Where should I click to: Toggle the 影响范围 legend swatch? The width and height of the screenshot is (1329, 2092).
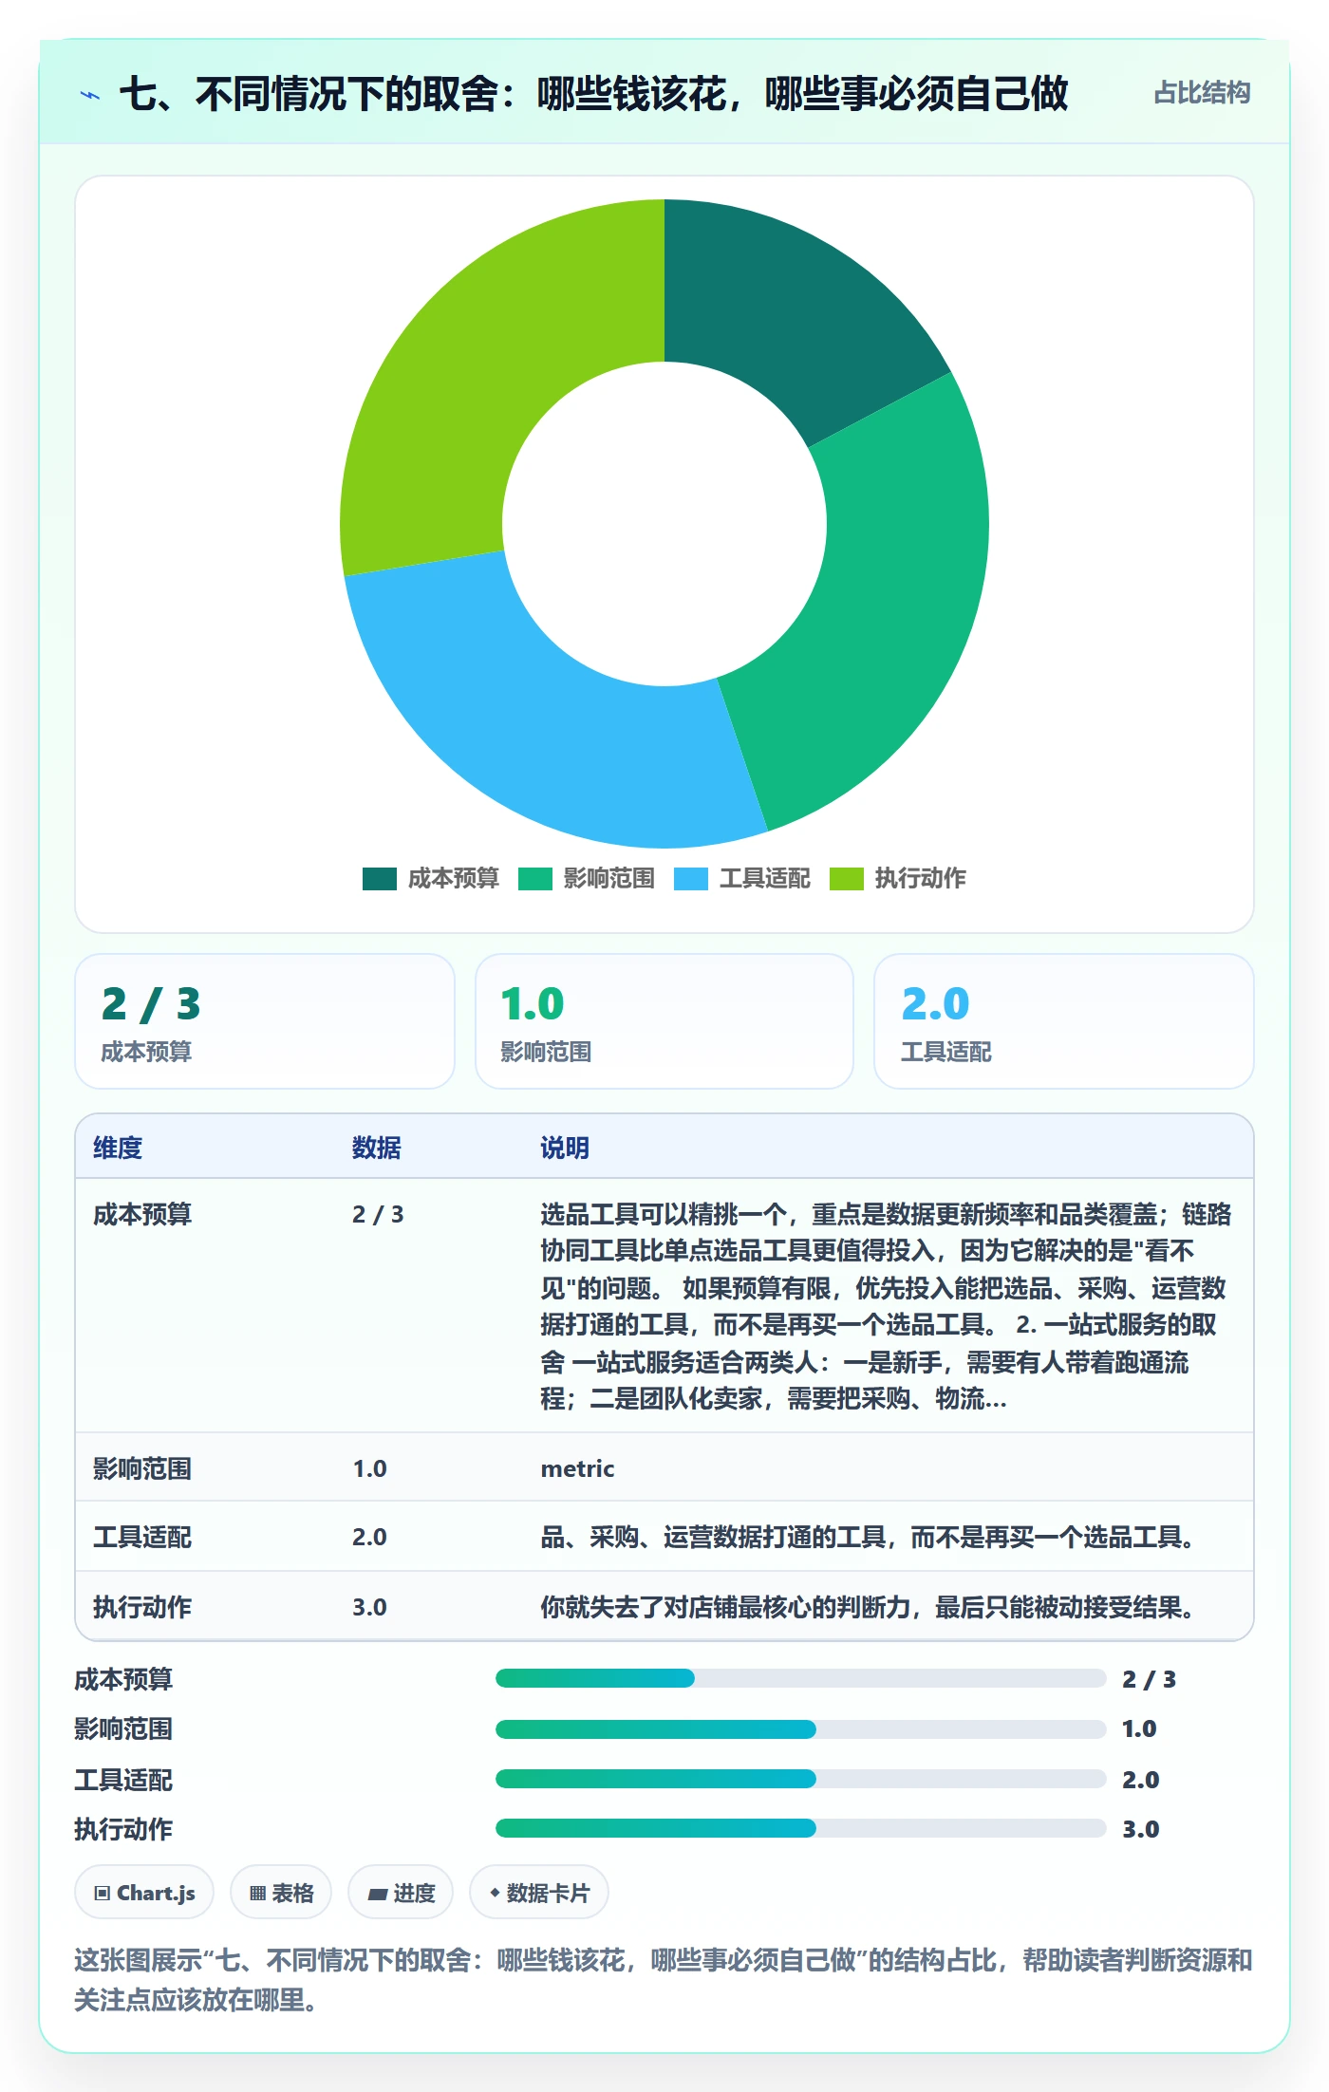coord(534,879)
